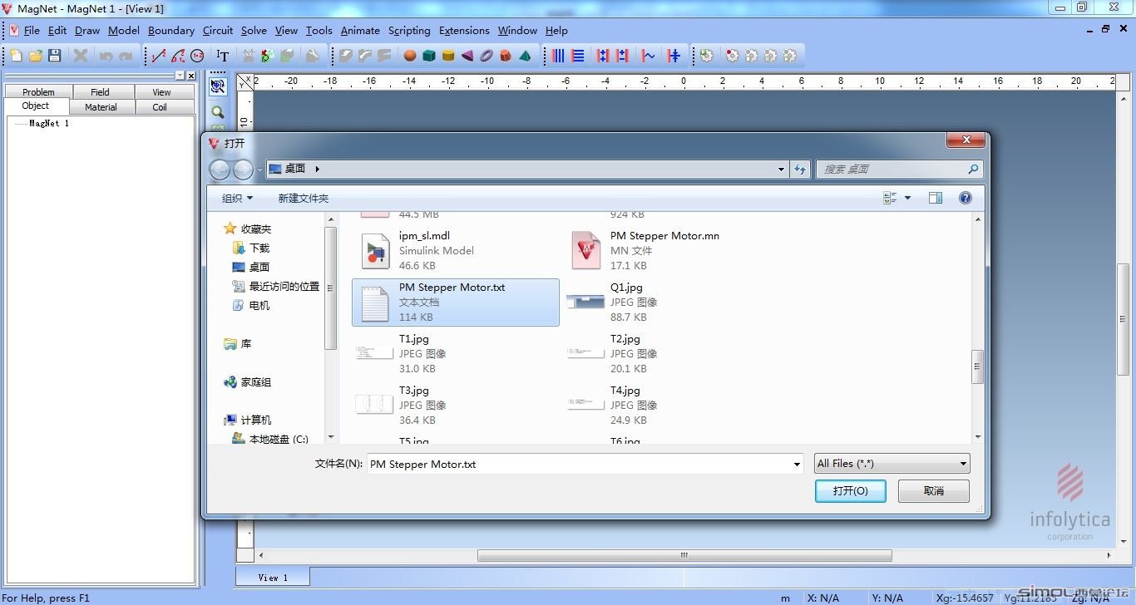The image size is (1136, 605).
Task: Click the tangential field boundary icon
Action: [649, 56]
